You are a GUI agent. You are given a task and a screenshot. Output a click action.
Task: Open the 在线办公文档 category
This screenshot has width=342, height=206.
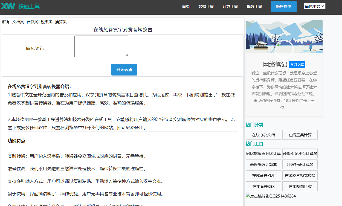point(263,135)
